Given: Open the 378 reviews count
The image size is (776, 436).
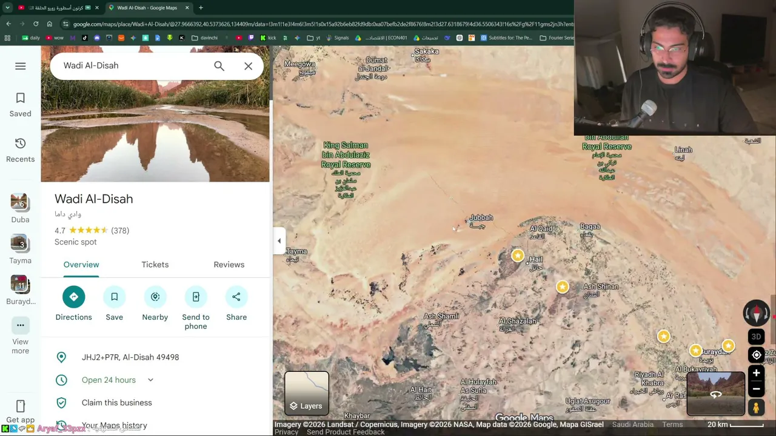Looking at the screenshot, I should [x=120, y=231].
